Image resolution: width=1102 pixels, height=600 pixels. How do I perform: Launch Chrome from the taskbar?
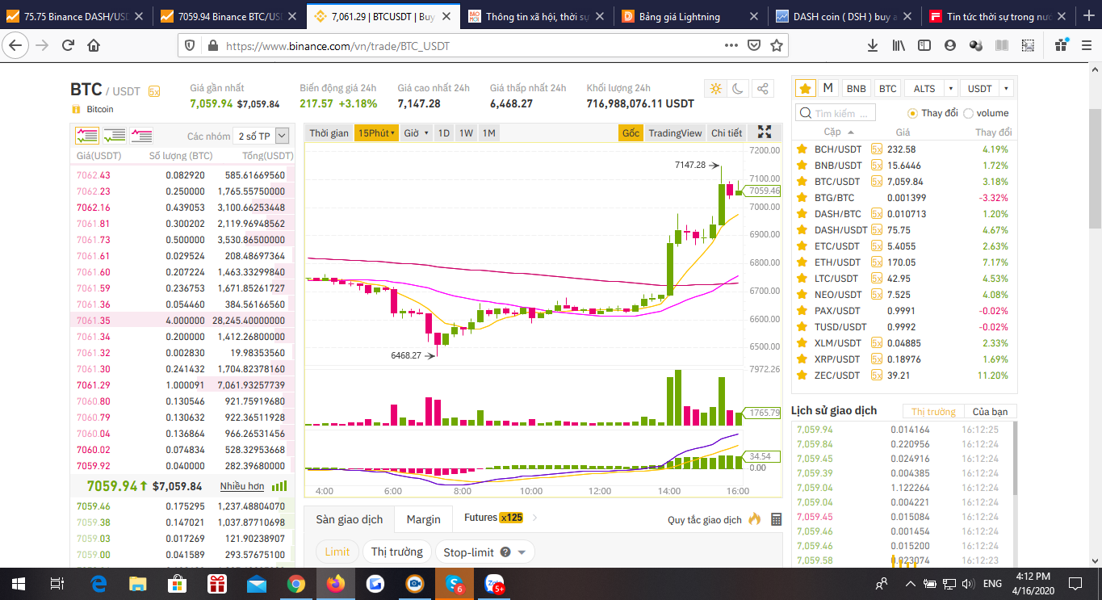pyautogui.click(x=295, y=584)
